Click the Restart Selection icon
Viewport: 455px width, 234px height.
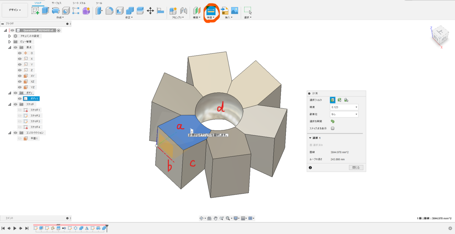(333, 121)
